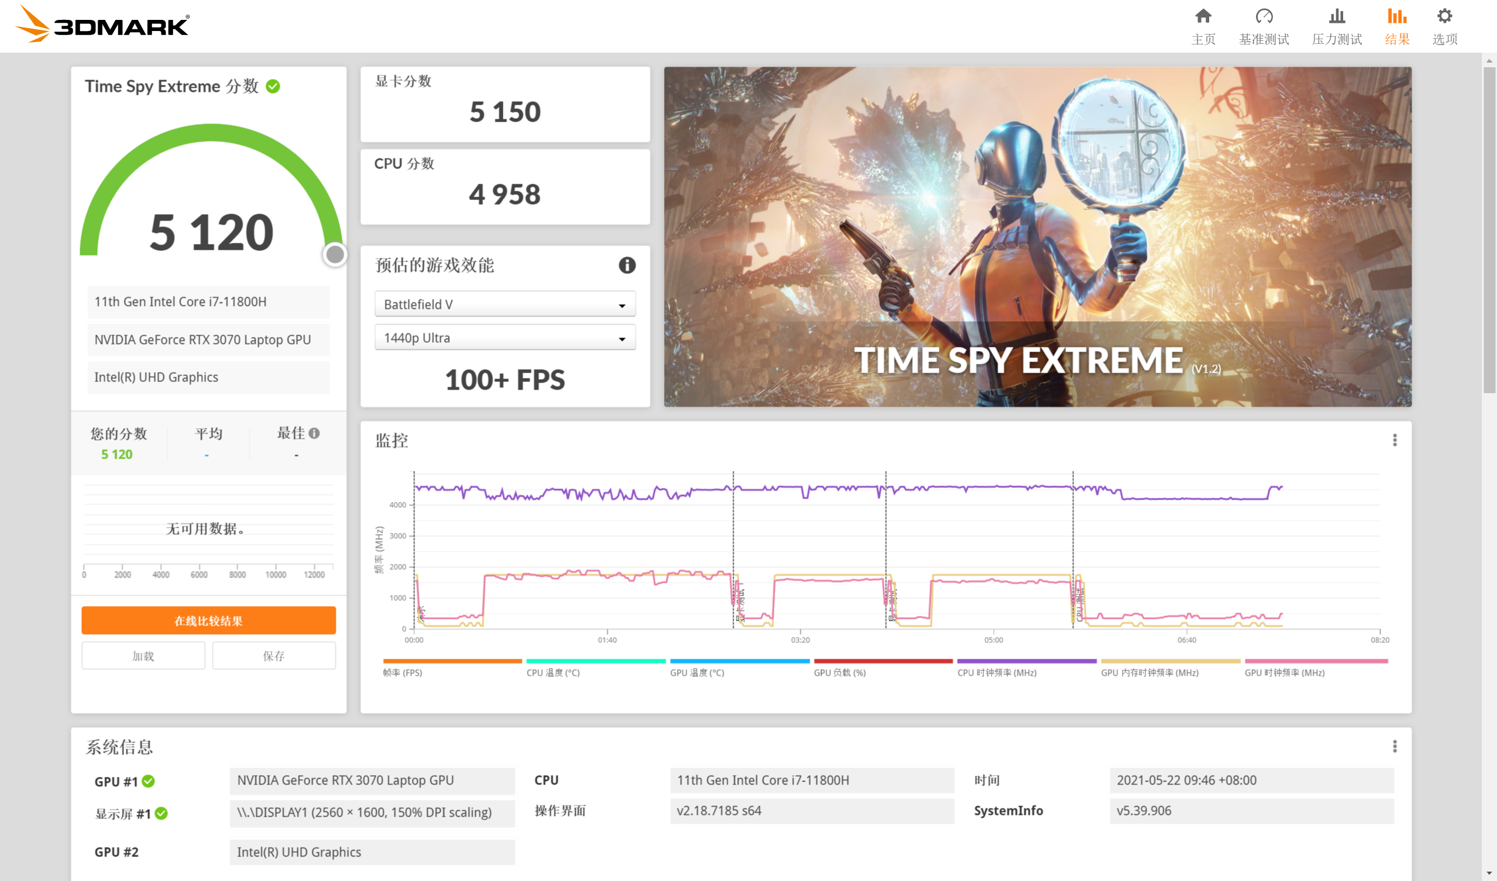The width and height of the screenshot is (1497, 881).
Task: Open the system info three-dot menu
Action: tap(1394, 746)
